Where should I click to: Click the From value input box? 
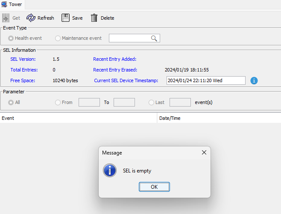click(x=89, y=102)
